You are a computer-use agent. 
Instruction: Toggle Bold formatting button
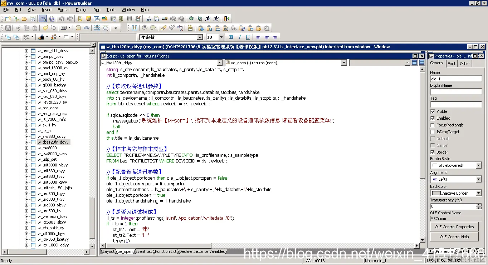click(231, 37)
